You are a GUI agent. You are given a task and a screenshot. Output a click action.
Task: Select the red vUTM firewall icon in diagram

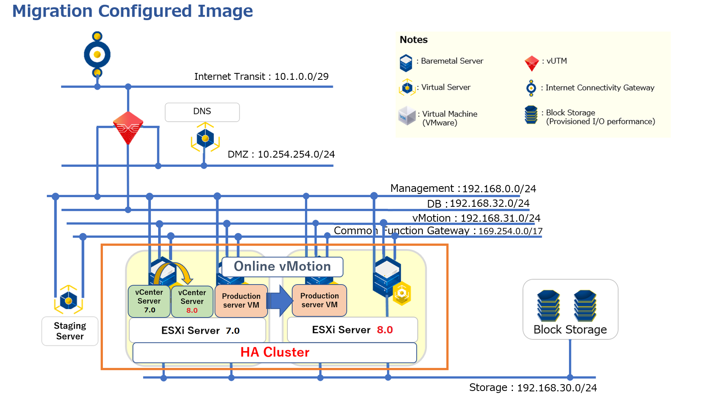(128, 128)
